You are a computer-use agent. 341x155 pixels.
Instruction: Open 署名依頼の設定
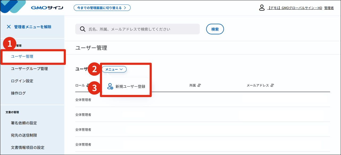(24, 123)
